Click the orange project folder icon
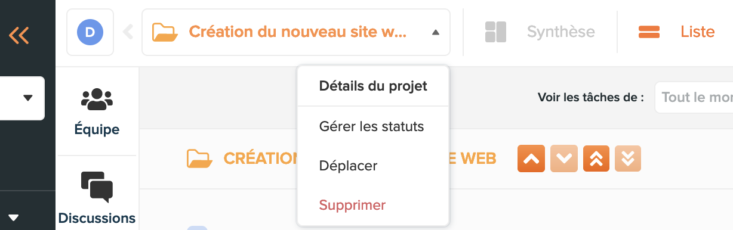The width and height of the screenshot is (733, 230). coord(165,32)
